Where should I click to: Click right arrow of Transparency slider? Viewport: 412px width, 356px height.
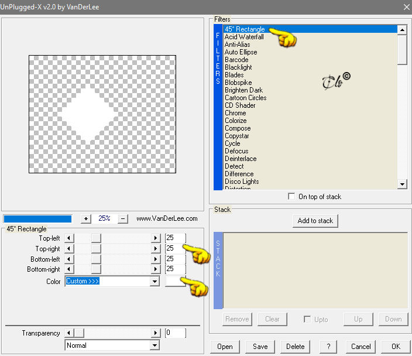156,333
